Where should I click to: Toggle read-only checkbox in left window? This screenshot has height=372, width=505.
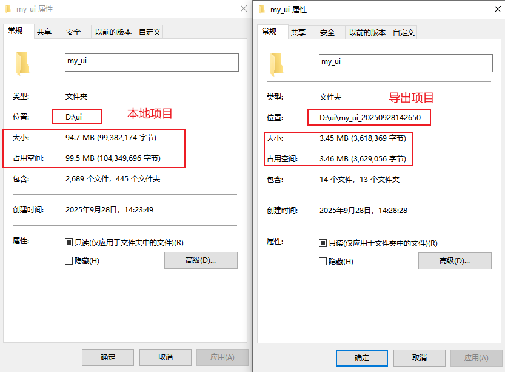pos(69,242)
